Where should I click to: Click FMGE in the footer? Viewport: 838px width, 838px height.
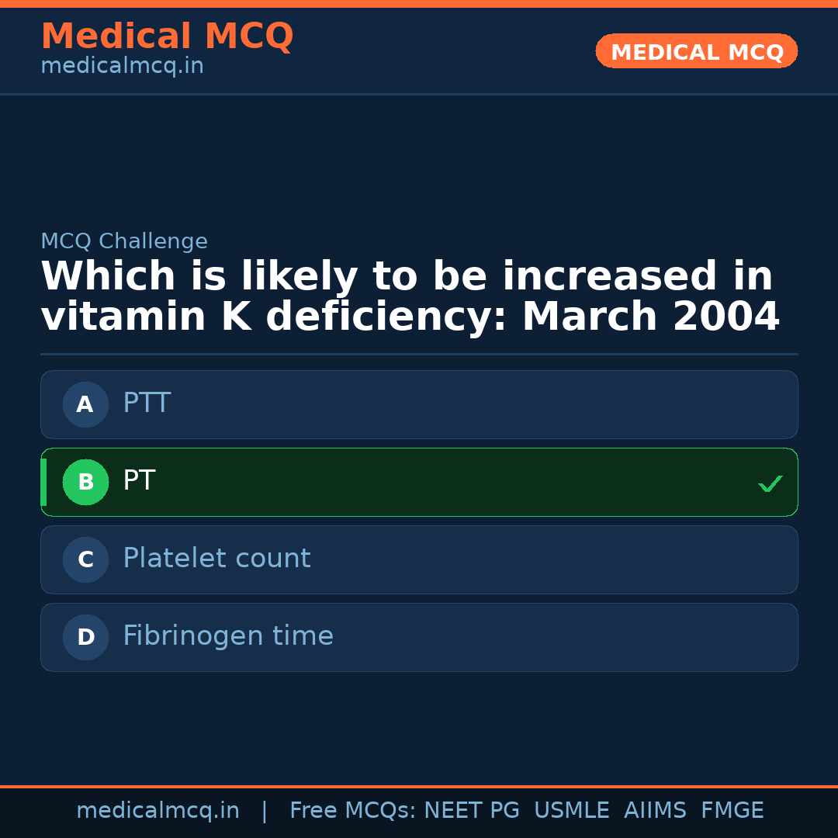point(732,811)
